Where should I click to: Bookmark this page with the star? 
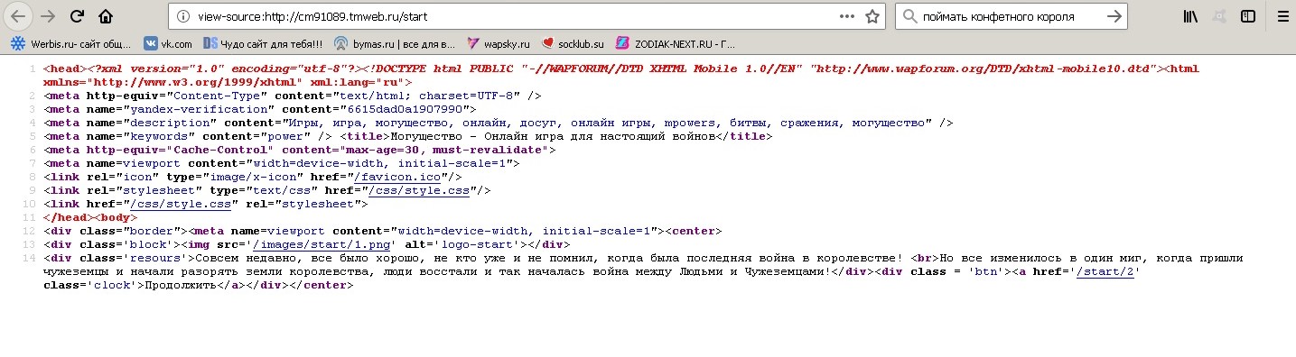point(872,16)
